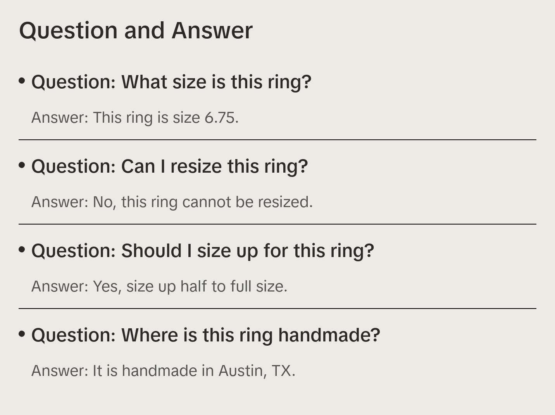Click the divider line below the size answer
This screenshot has width=555, height=415.
277,140
